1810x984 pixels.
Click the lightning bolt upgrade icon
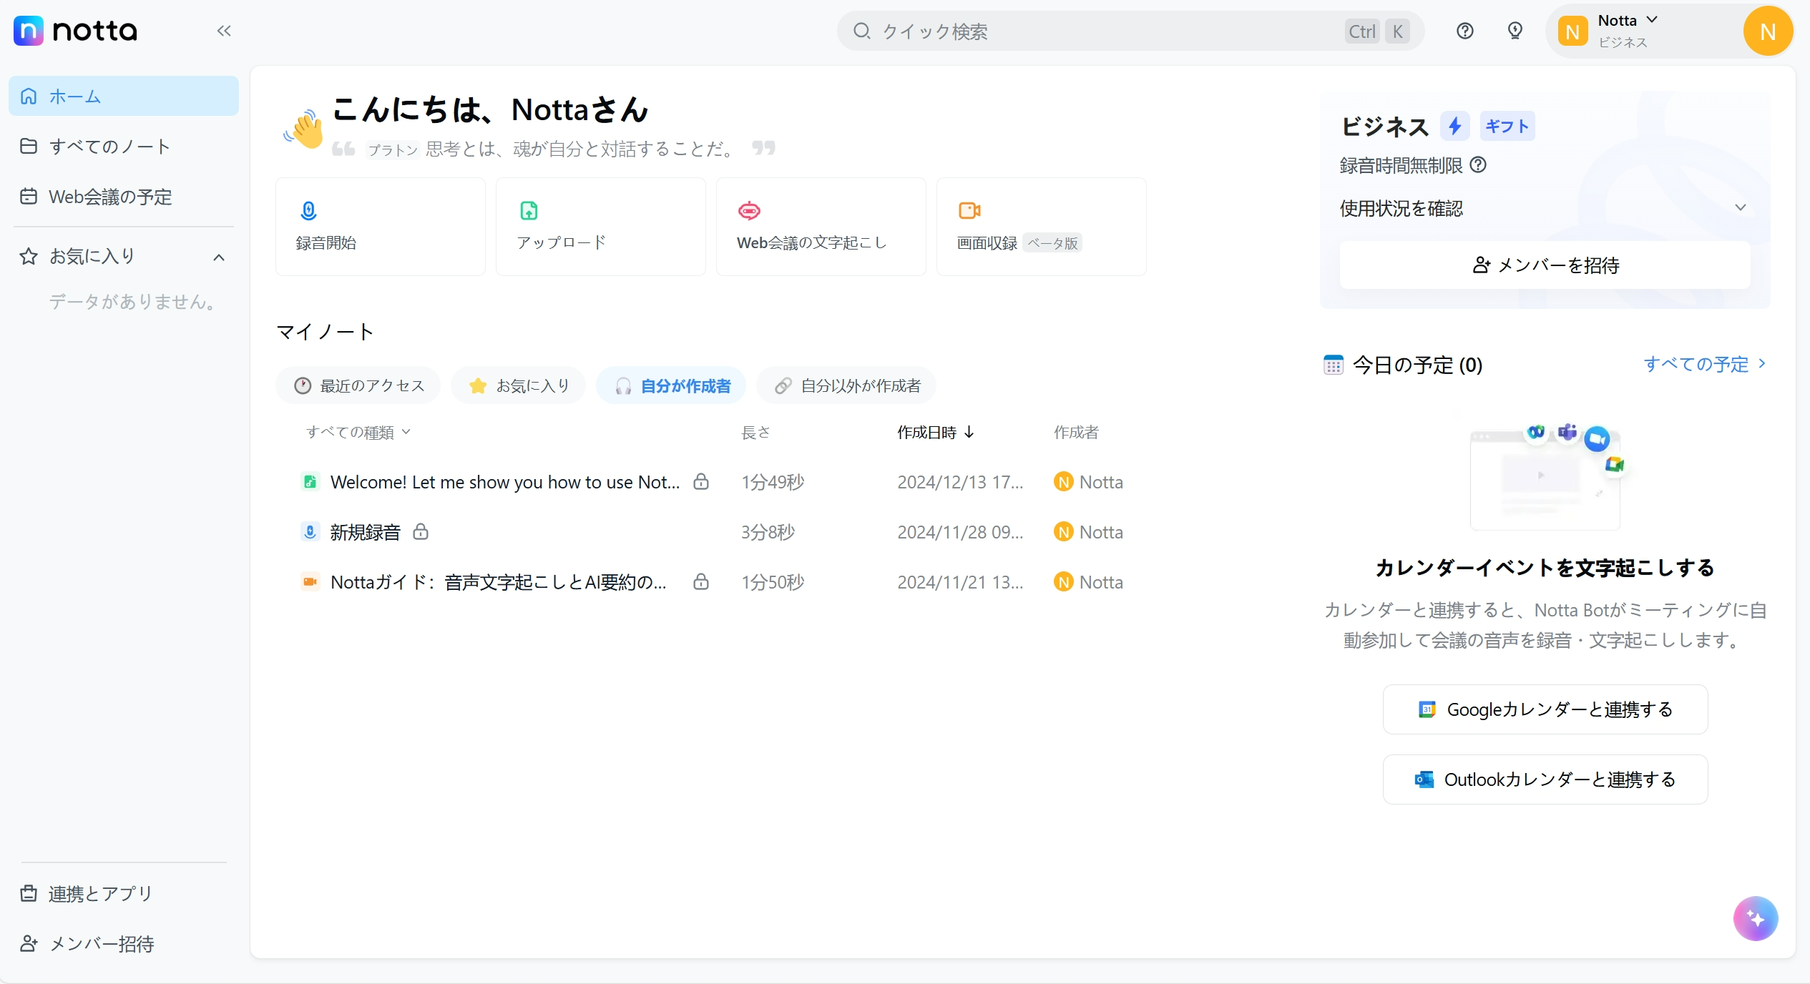(x=1454, y=127)
